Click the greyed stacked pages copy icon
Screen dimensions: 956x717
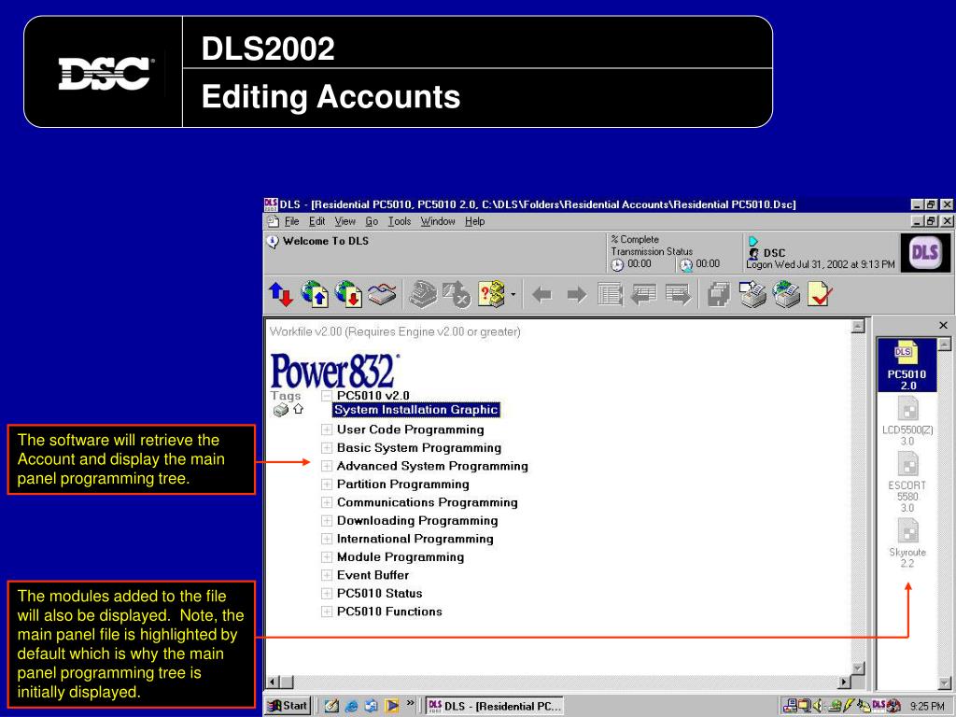[x=719, y=294]
